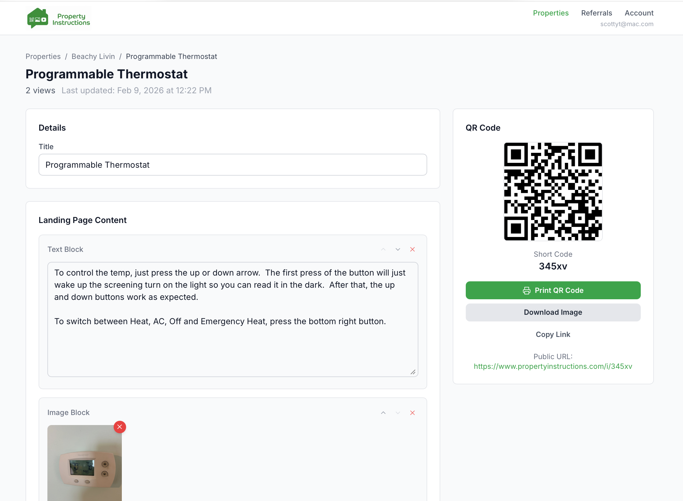Click the Title input field
683x501 pixels.
[233, 165]
